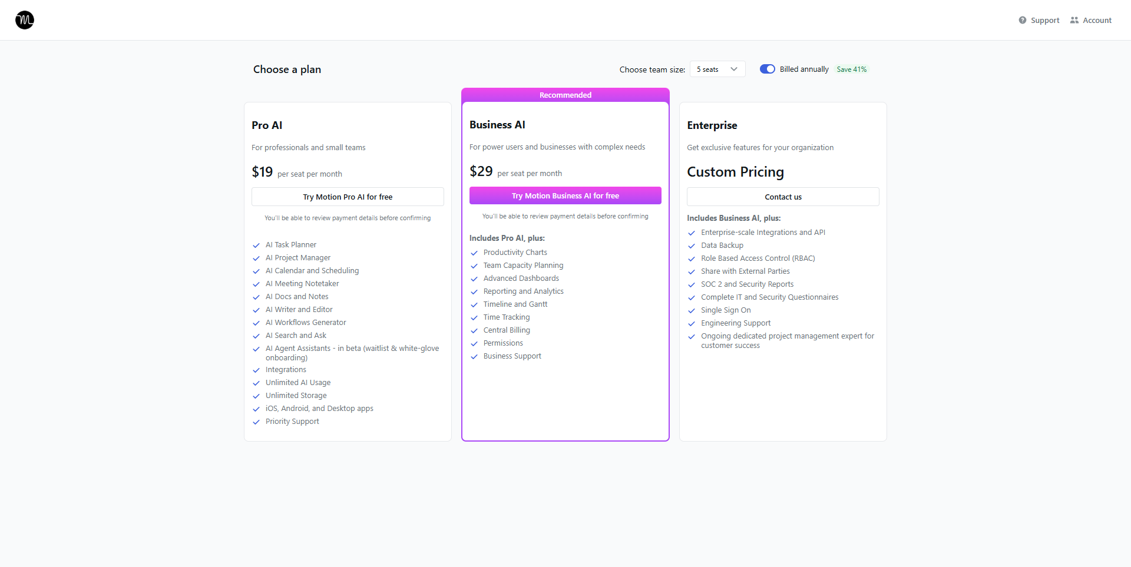Click the checkmark beside Priority Support
Image resolution: width=1131 pixels, height=567 pixels.
[x=256, y=422]
